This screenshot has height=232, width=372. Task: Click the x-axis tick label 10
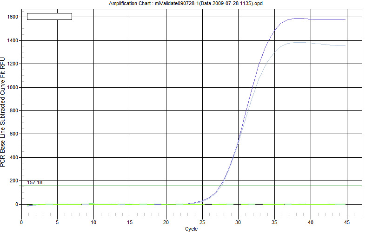tap(93, 222)
